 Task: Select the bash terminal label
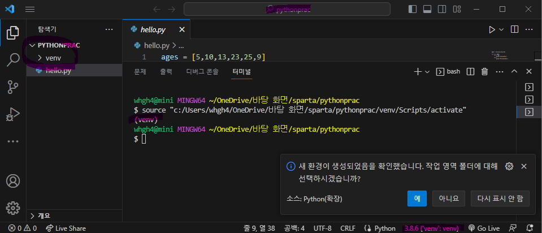coord(448,72)
